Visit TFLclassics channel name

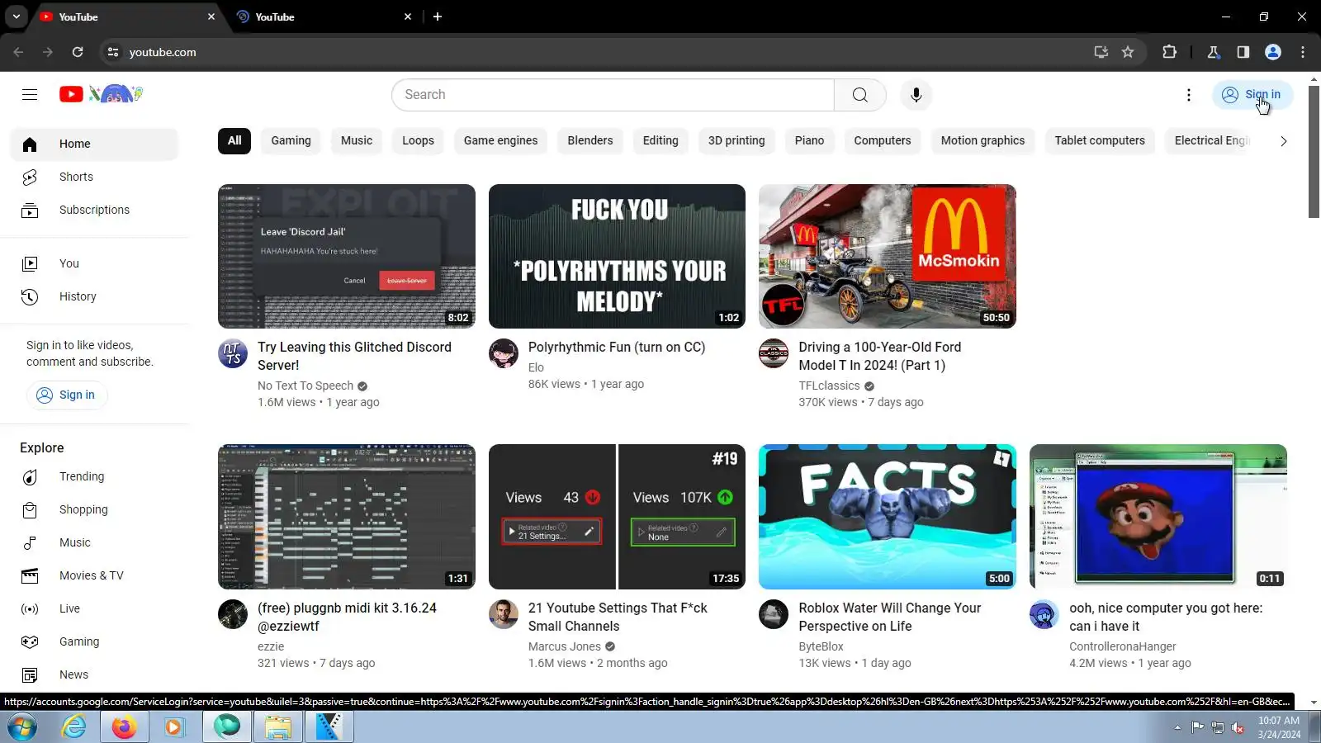(829, 386)
